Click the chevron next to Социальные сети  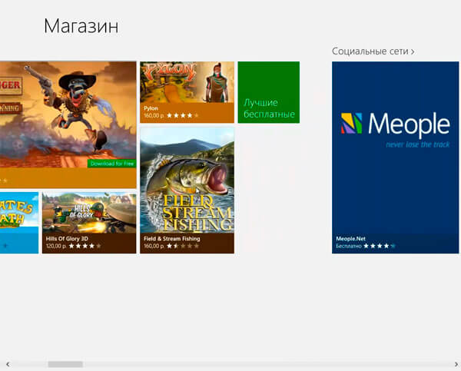413,51
